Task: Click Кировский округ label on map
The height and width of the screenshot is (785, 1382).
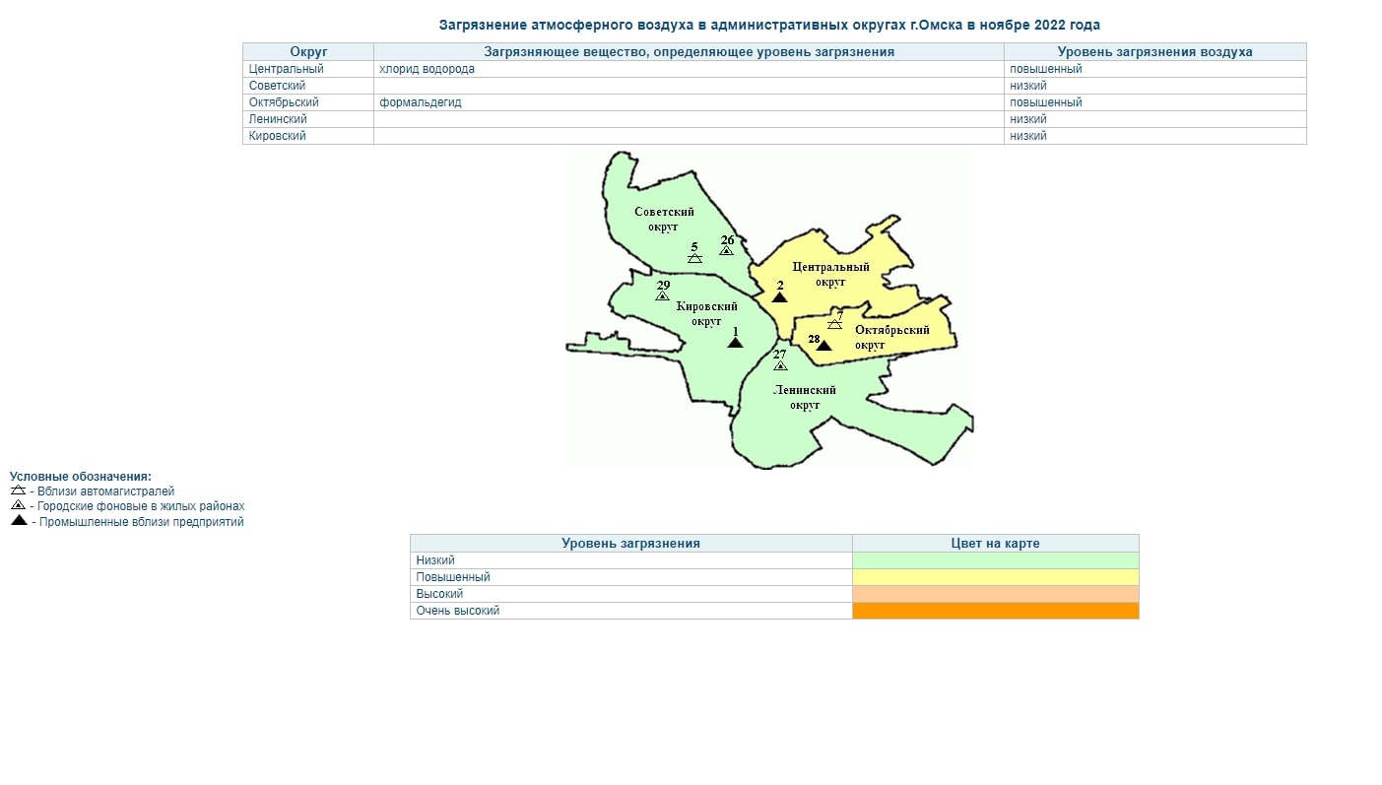Action: pyautogui.click(x=706, y=313)
